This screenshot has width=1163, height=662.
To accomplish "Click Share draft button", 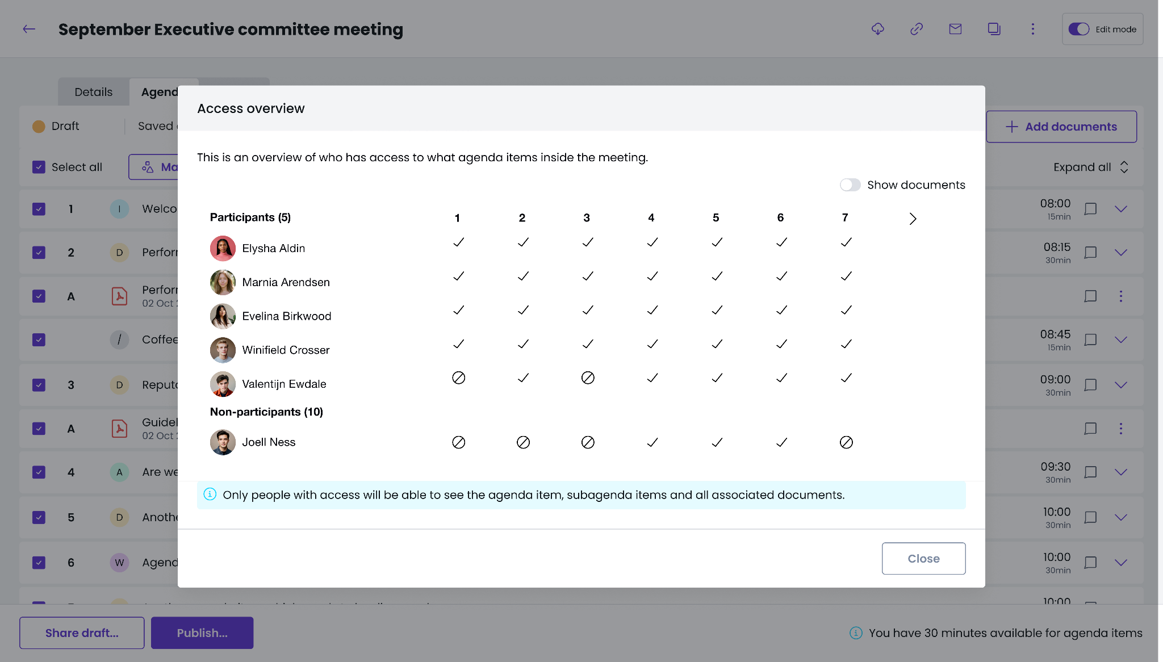I will 82,633.
